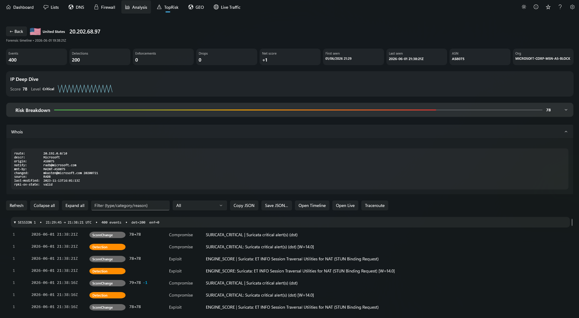Open the All filter dropdown
Viewport: 579px width, 318px height.
tap(200, 205)
